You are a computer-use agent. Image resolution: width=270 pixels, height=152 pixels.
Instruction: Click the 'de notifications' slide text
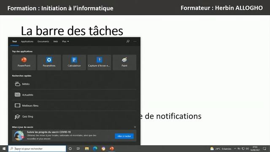coord(173,116)
